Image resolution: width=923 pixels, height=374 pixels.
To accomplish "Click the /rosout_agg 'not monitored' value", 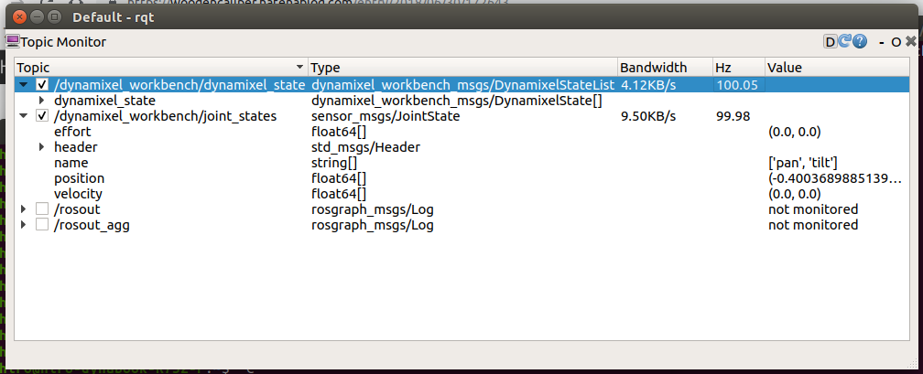I will pos(813,225).
